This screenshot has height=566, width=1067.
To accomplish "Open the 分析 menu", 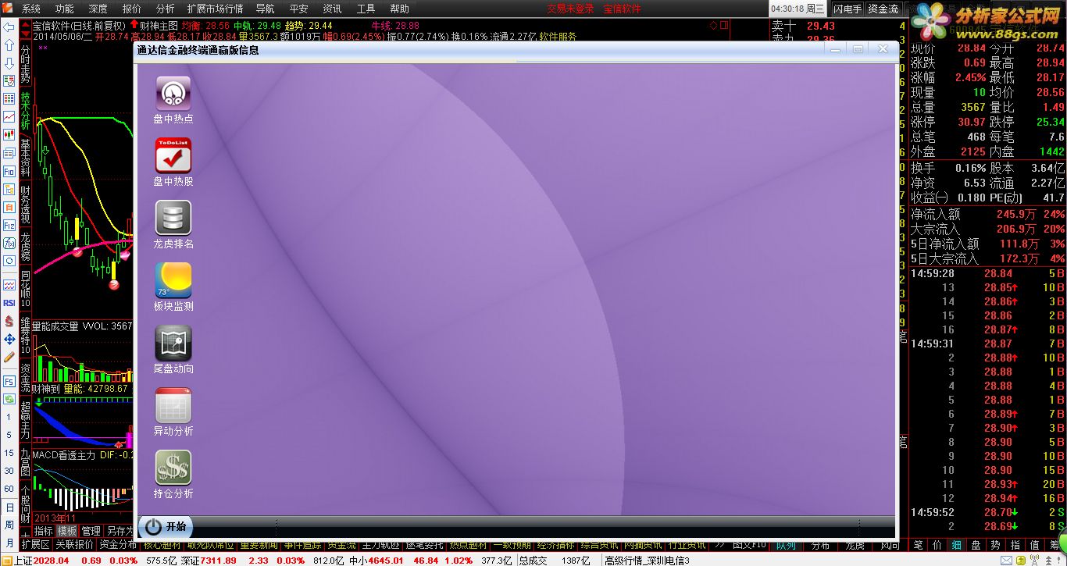I will tap(166, 9).
